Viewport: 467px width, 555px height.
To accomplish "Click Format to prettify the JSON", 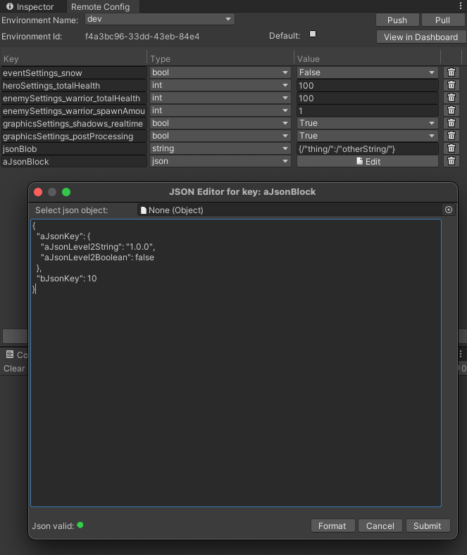I will point(332,525).
